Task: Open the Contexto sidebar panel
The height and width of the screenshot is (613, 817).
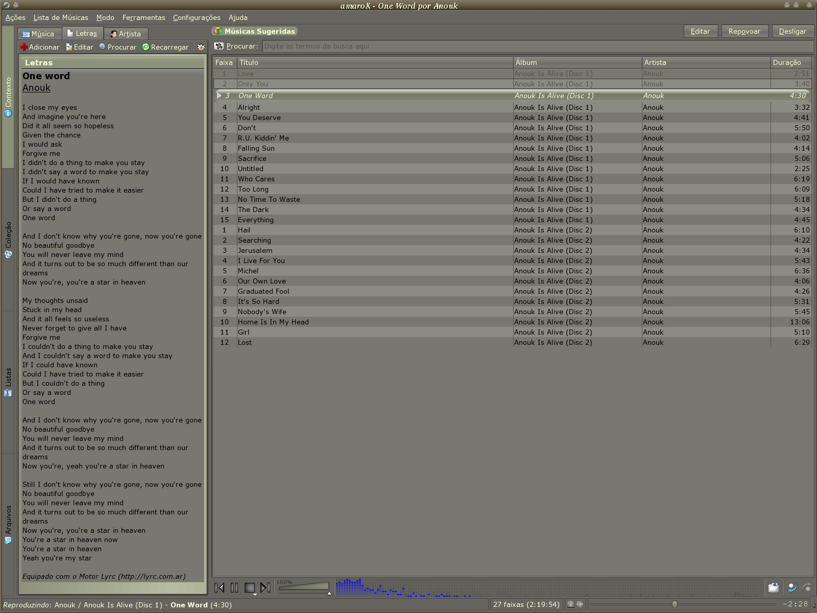Action: coord(8,97)
